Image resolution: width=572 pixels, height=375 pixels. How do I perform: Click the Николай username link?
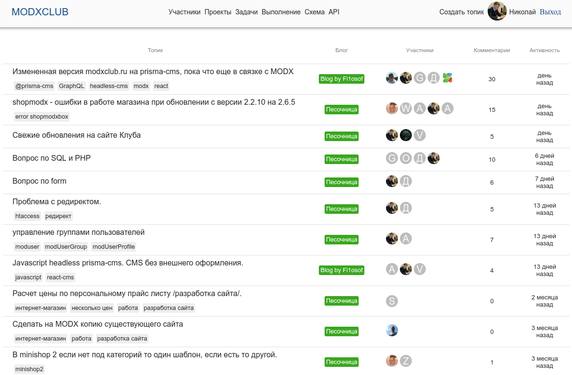(x=523, y=12)
